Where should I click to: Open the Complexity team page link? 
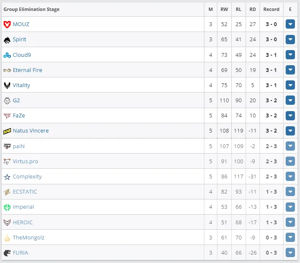pos(27,177)
